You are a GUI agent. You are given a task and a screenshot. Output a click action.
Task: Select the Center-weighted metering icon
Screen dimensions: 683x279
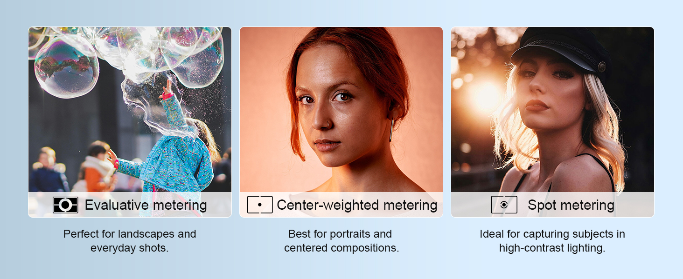click(x=260, y=205)
